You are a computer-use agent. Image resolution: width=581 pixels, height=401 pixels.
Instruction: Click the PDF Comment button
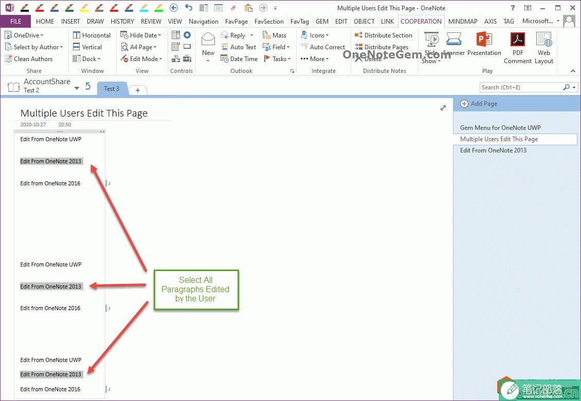tap(518, 48)
